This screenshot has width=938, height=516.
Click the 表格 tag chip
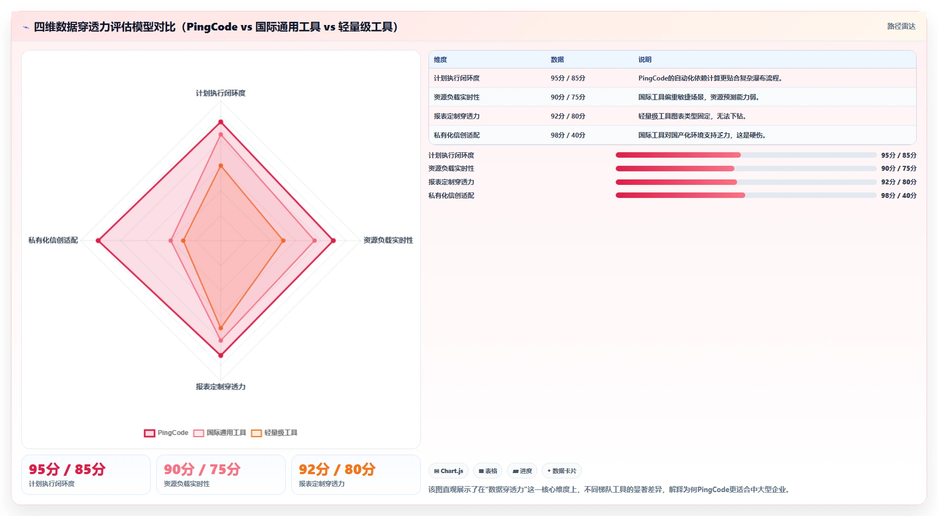[x=488, y=471]
